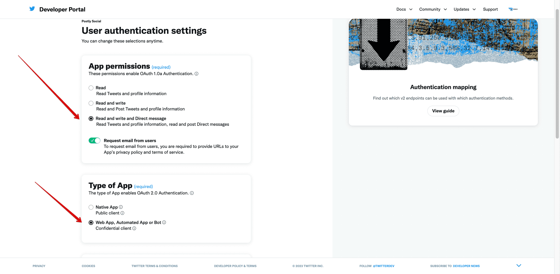Select Native App type
This screenshot has width=560, height=274.
91,207
